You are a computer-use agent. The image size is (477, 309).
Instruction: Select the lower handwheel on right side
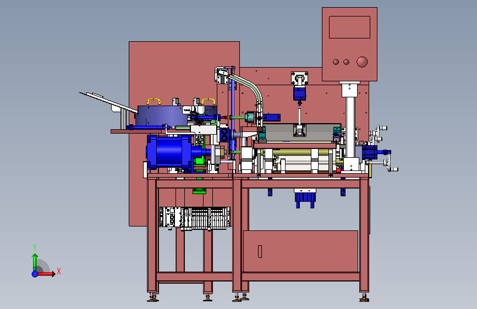(388, 163)
